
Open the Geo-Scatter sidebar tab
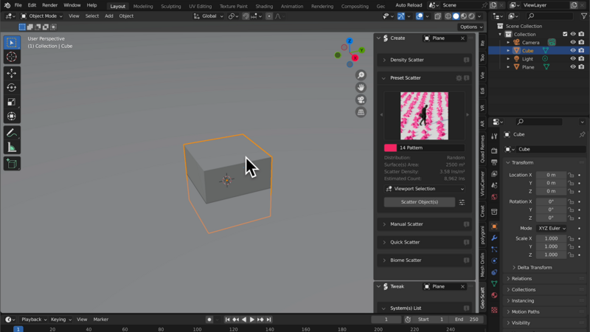click(482, 297)
